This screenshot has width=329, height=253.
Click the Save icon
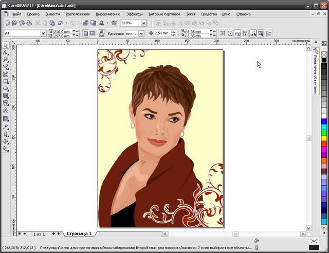22,23
